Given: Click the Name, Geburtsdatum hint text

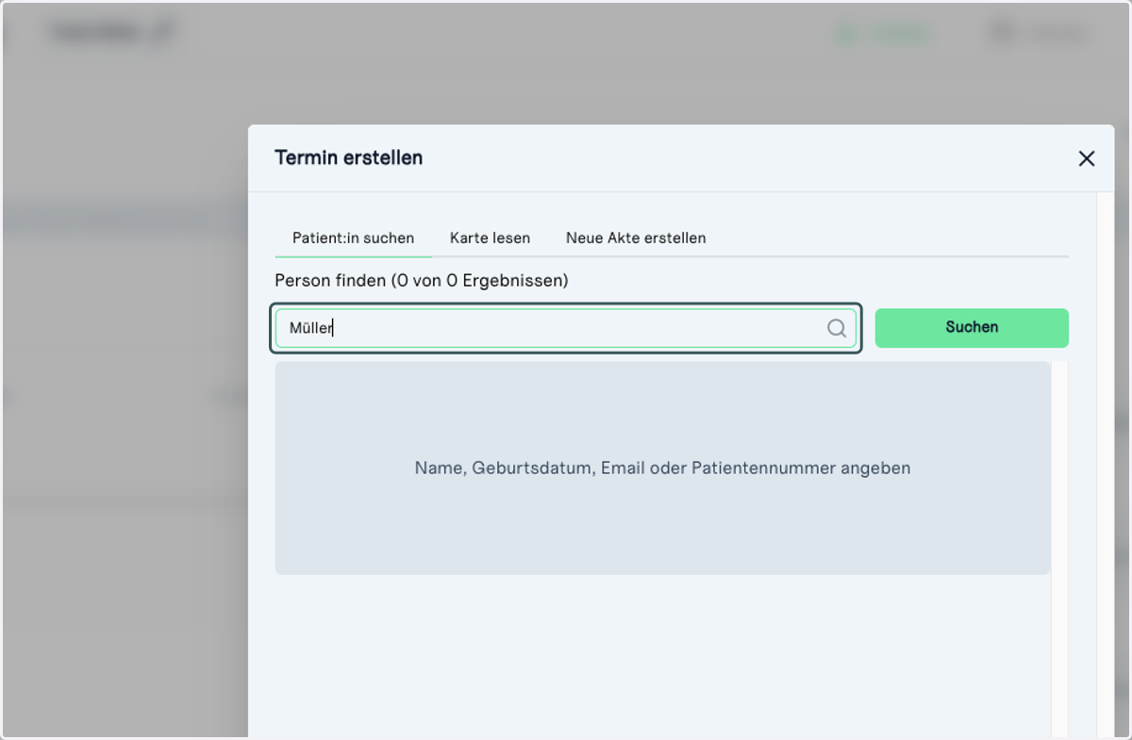Looking at the screenshot, I should [x=662, y=468].
